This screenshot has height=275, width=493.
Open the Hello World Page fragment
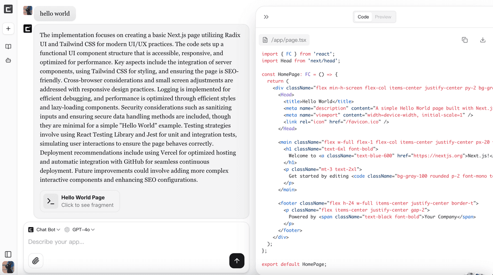point(80,201)
